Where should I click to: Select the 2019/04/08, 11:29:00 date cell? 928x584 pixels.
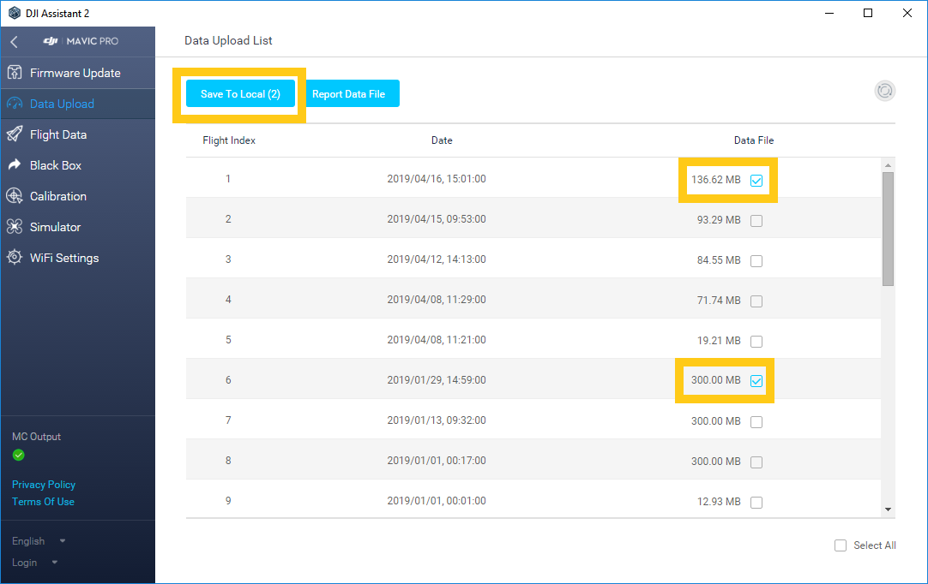coord(437,299)
